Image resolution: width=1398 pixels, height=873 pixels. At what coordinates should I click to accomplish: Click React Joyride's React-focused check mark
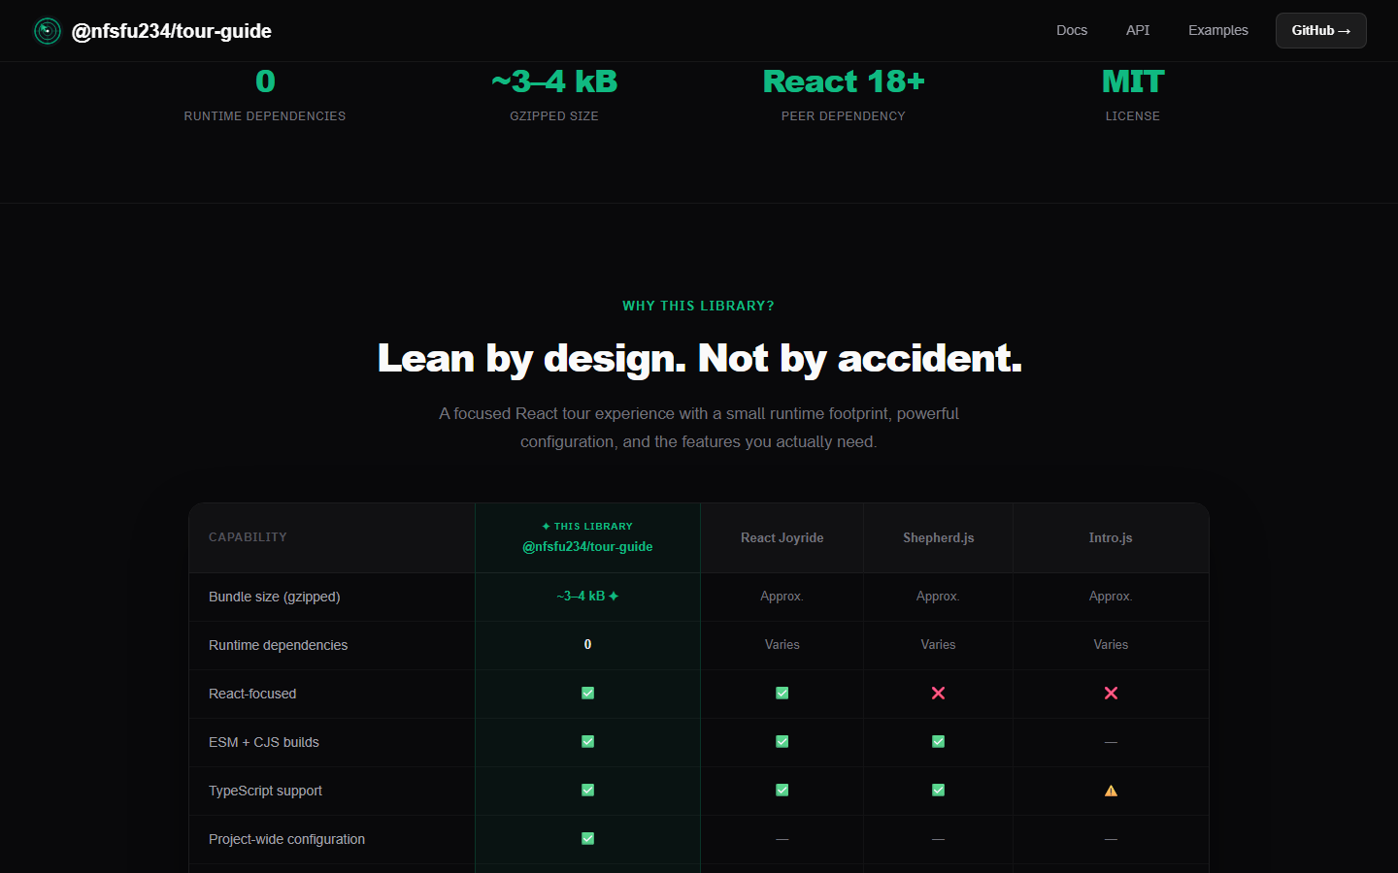tap(782, 694)
